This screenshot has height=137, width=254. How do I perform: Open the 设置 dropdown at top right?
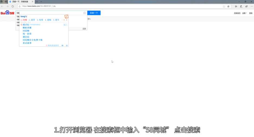245,13
